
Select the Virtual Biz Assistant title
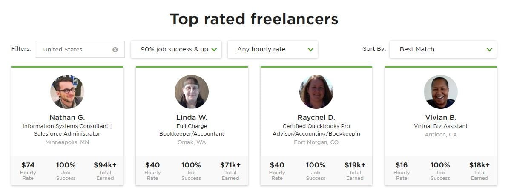click(441, 126)
